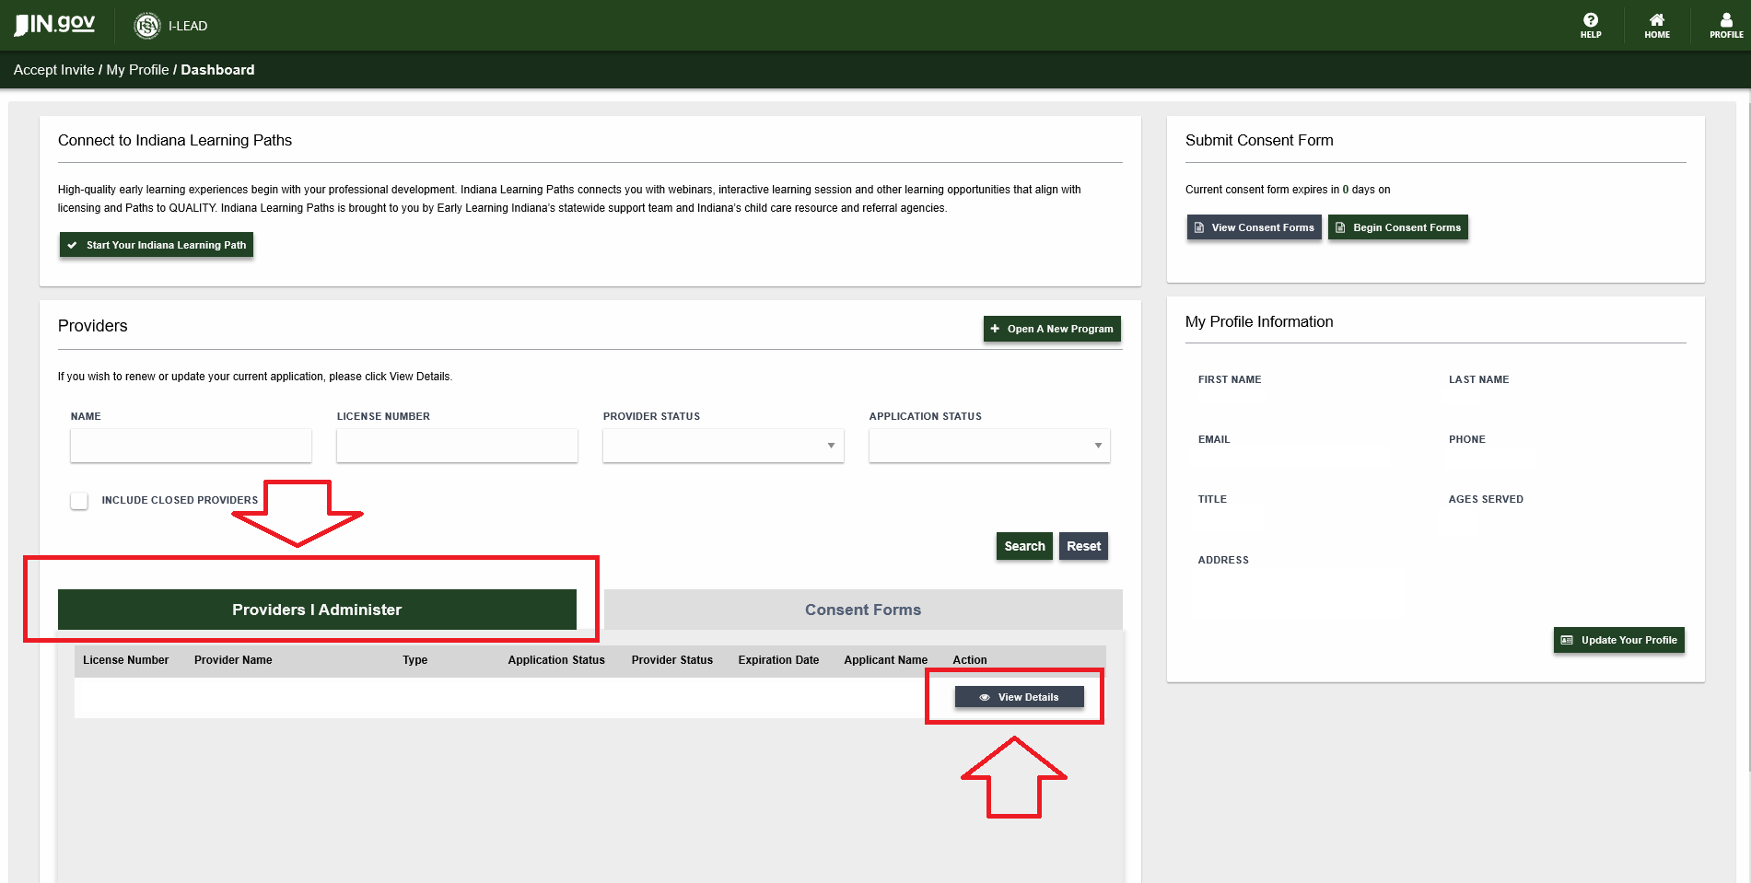
Task: Expand the Application Status dropdown
Action: point(989,446)
